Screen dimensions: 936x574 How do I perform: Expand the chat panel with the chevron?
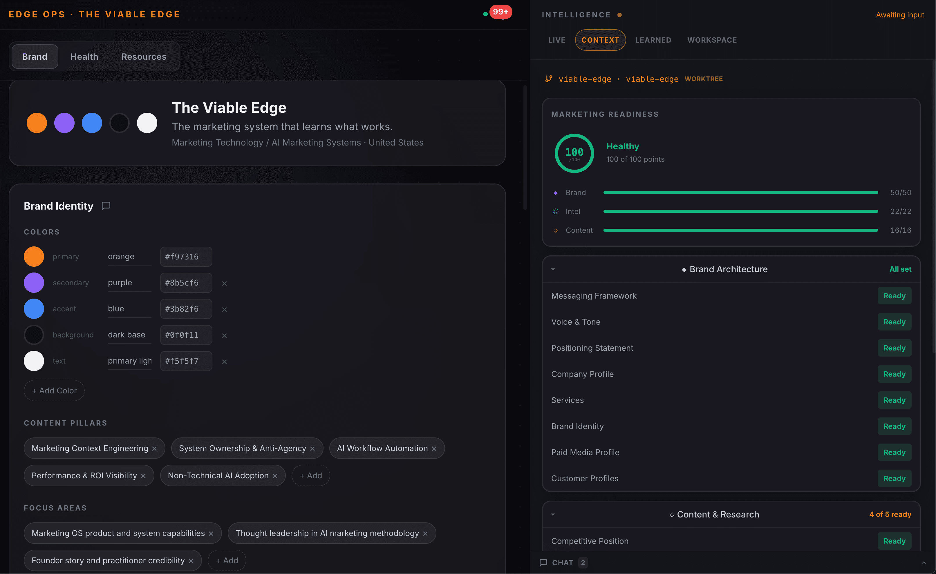click(x=924, y=562)
